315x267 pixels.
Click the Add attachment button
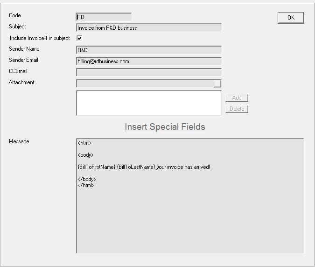coord(237,98)
